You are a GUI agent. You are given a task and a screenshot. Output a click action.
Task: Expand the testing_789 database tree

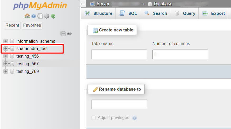click(x=6, y=71)
